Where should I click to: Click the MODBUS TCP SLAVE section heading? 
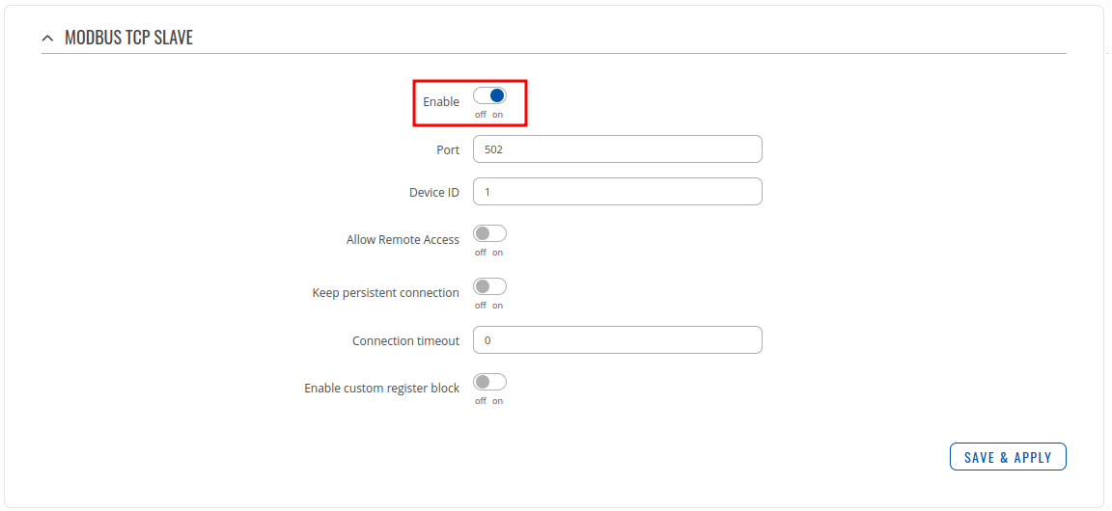[128, 39]
